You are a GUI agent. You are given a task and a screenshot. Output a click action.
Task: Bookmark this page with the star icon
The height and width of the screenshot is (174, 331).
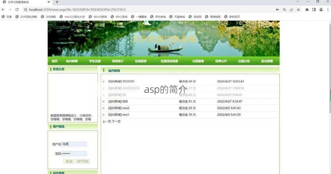(298, 10)
